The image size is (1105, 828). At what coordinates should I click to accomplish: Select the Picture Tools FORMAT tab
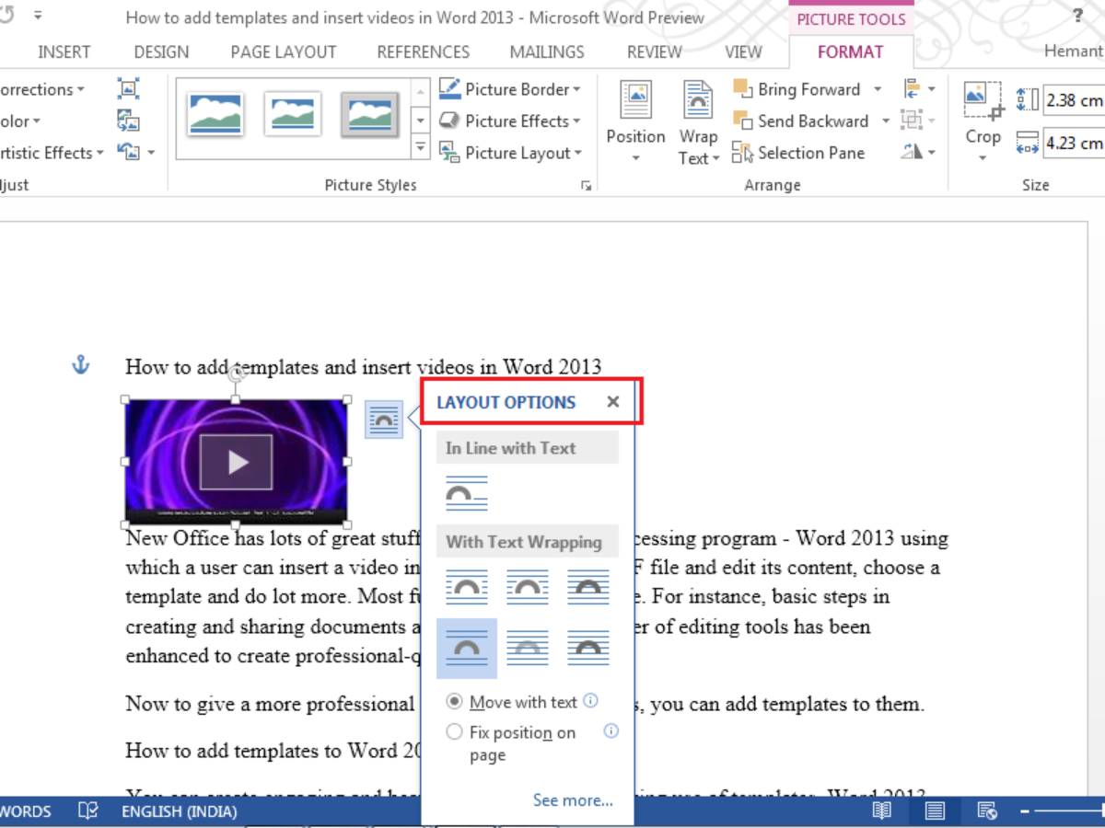coord(851,52)
